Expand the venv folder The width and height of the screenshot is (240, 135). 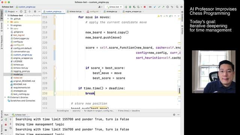[8, 28]
